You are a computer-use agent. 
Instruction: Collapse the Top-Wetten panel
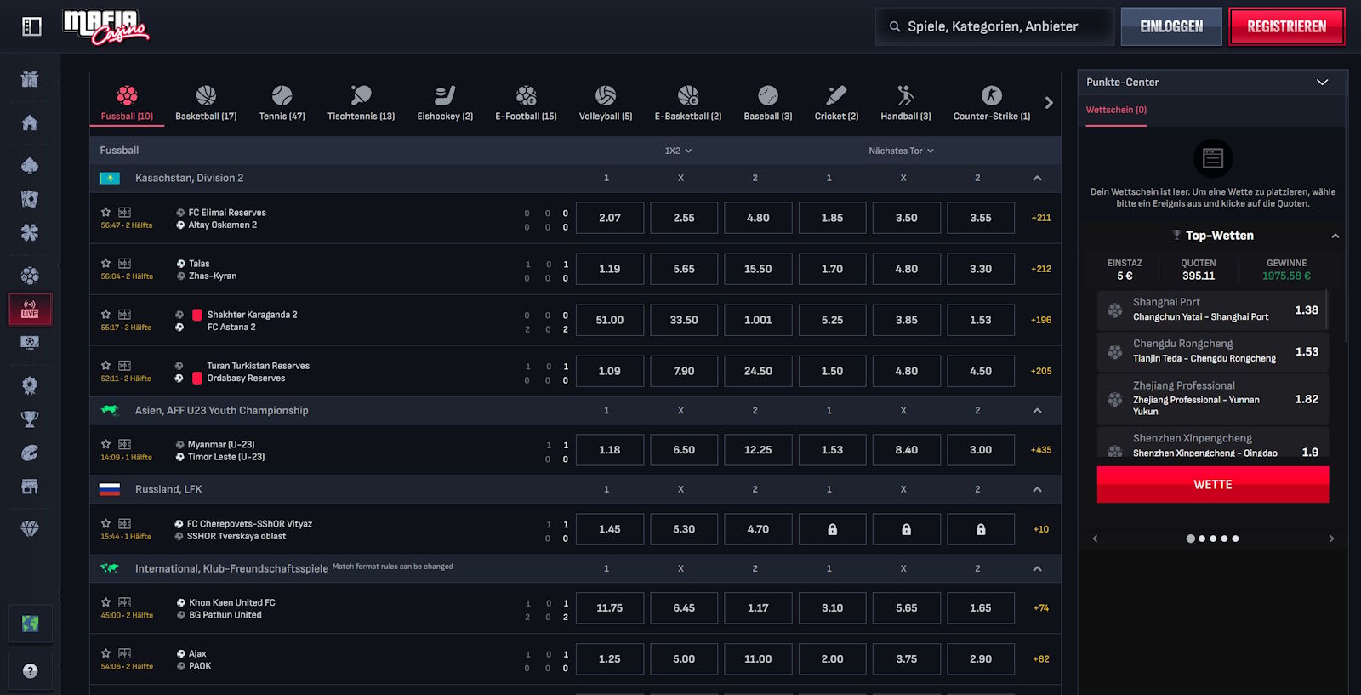1335,236
